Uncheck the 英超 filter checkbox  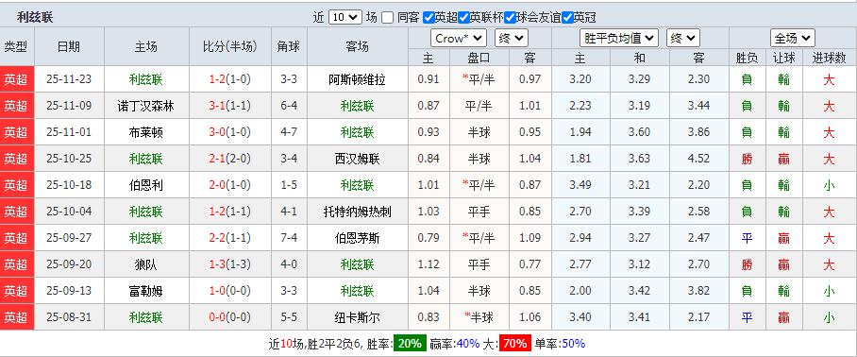coord(429,18)
